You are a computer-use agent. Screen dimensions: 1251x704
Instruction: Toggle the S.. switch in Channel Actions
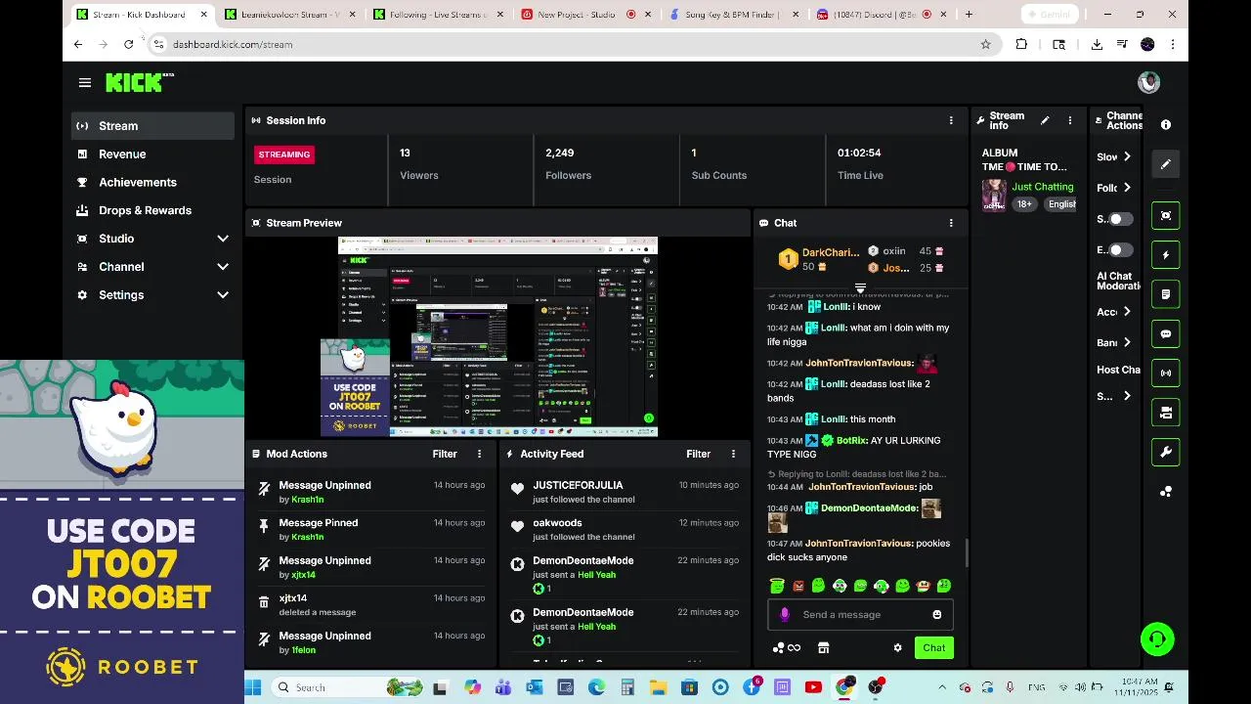point(1120,219)
